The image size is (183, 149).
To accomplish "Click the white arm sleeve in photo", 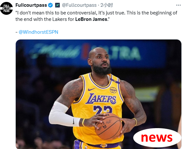I will [64, 114].
